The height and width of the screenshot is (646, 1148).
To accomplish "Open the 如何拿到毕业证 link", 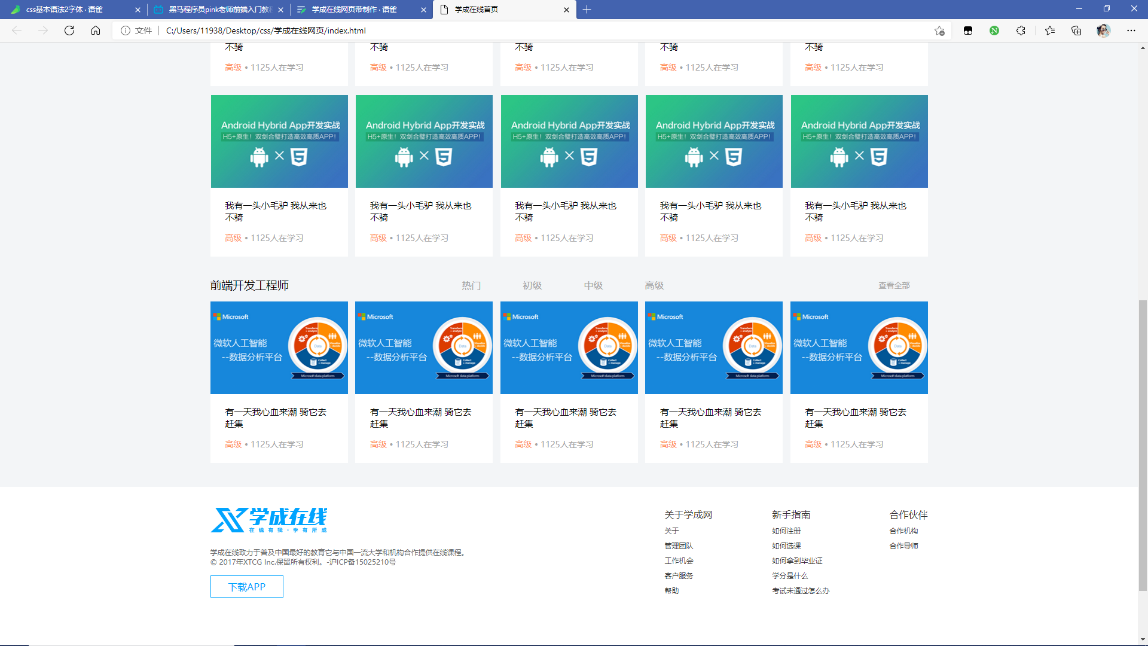I will 797,561.
